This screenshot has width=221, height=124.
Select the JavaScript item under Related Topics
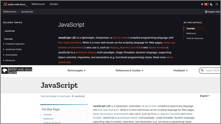click(9, 31)
